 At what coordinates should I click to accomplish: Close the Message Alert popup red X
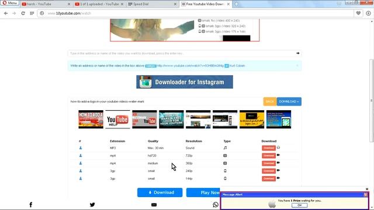(366, 194)
